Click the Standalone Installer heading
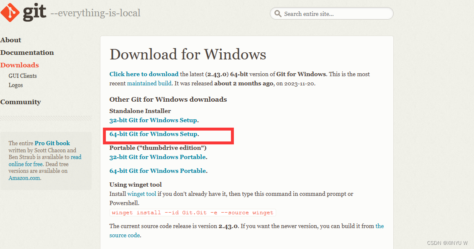Screen dimensions: 474x249 coord(140,111)
